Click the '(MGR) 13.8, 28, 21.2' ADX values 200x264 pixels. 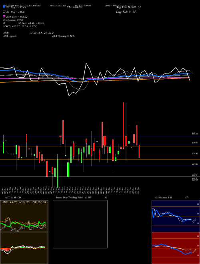point(42,33)
